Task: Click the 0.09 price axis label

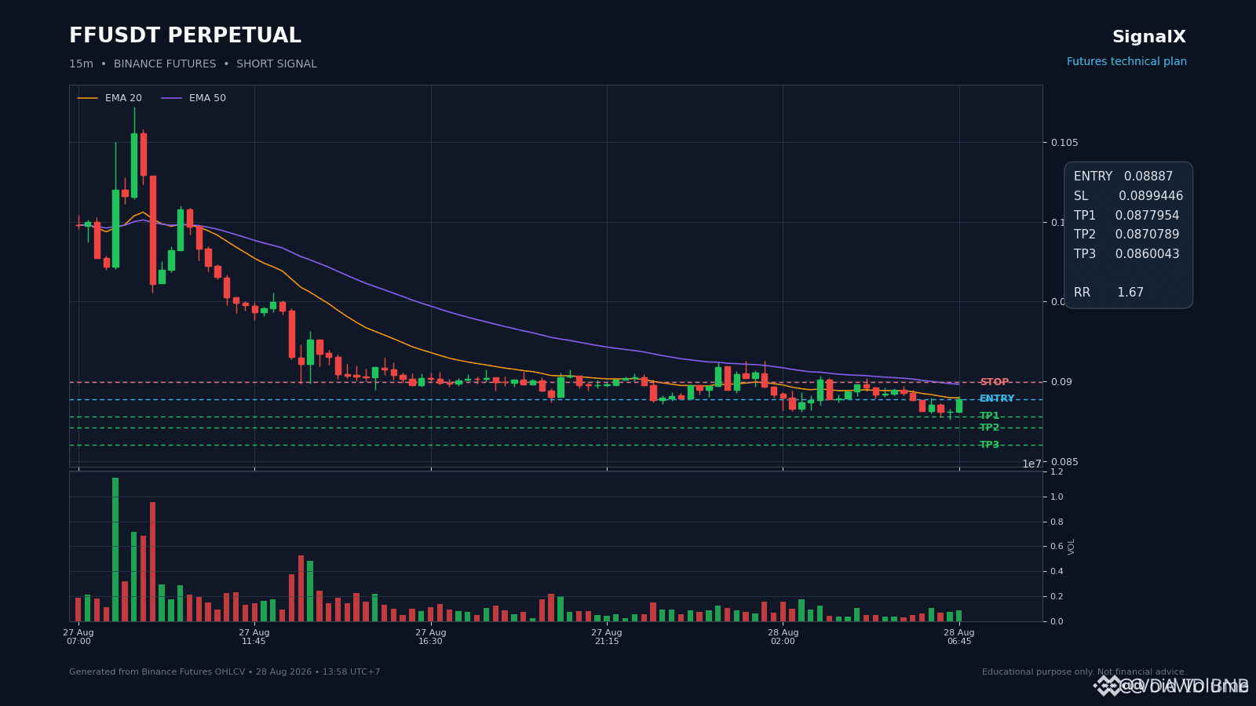Action: [x=1061, y=382]
